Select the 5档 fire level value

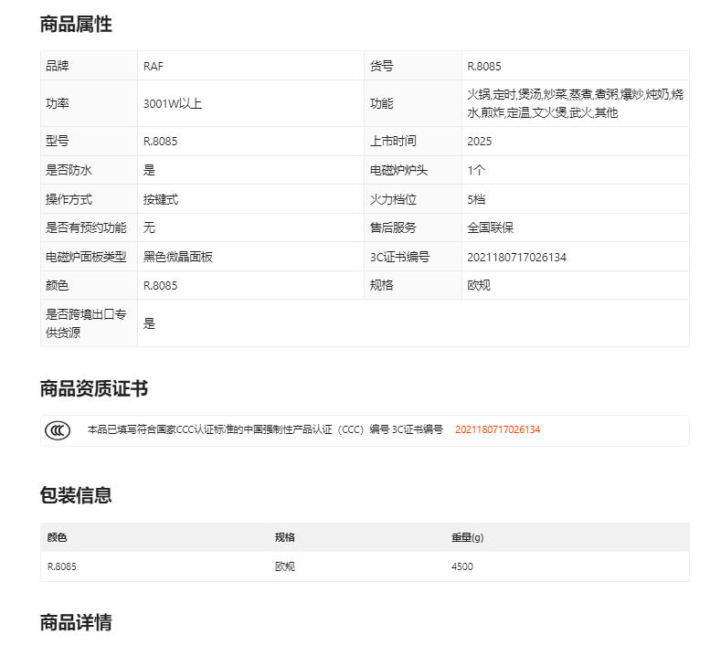476,199
